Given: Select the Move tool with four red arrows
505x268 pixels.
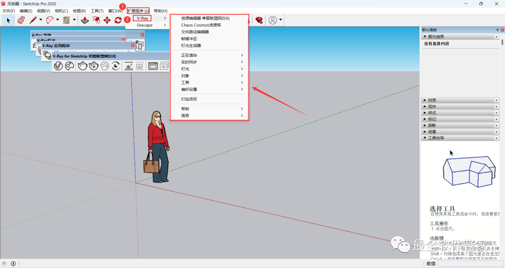Looking at the screenshot, I should pos(107,20).
